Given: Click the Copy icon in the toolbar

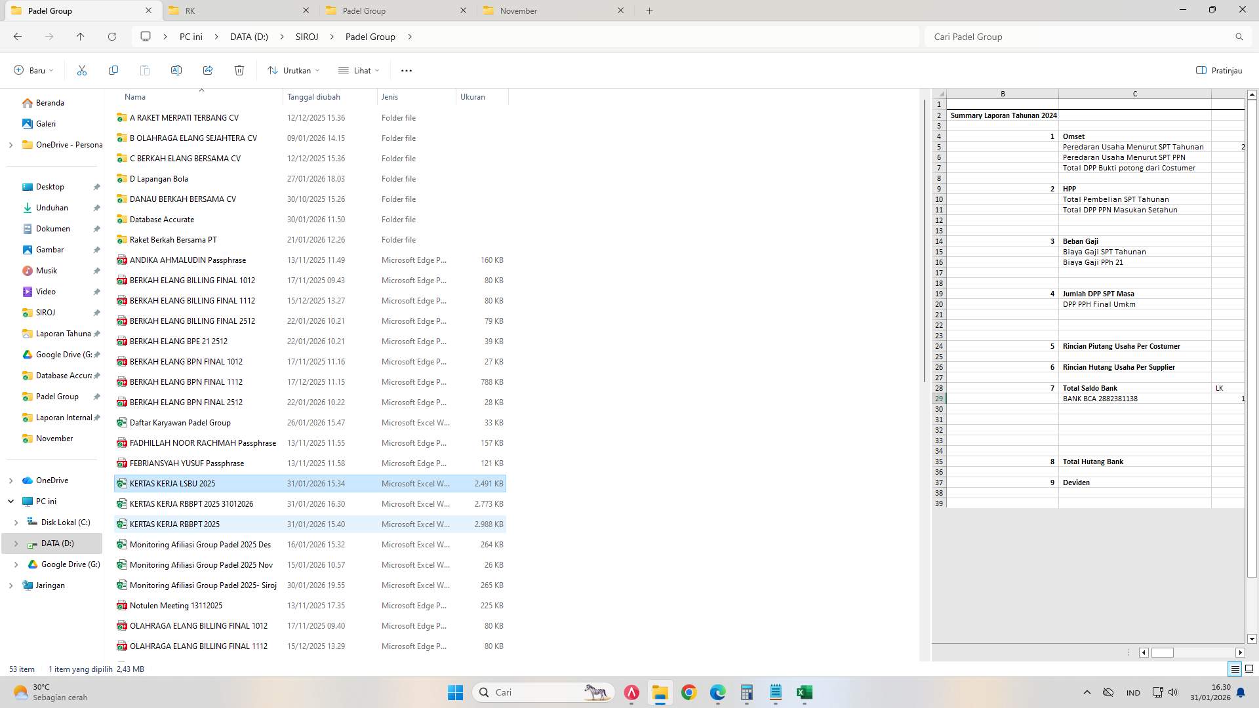Looking at the screenshot, I should [113, 70].
